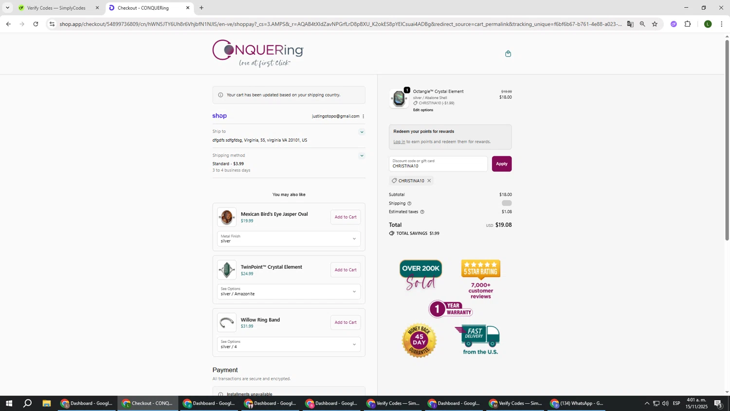Click the CONQUERing logo
Screen dimensions: 730x411
tap(258, 53)
